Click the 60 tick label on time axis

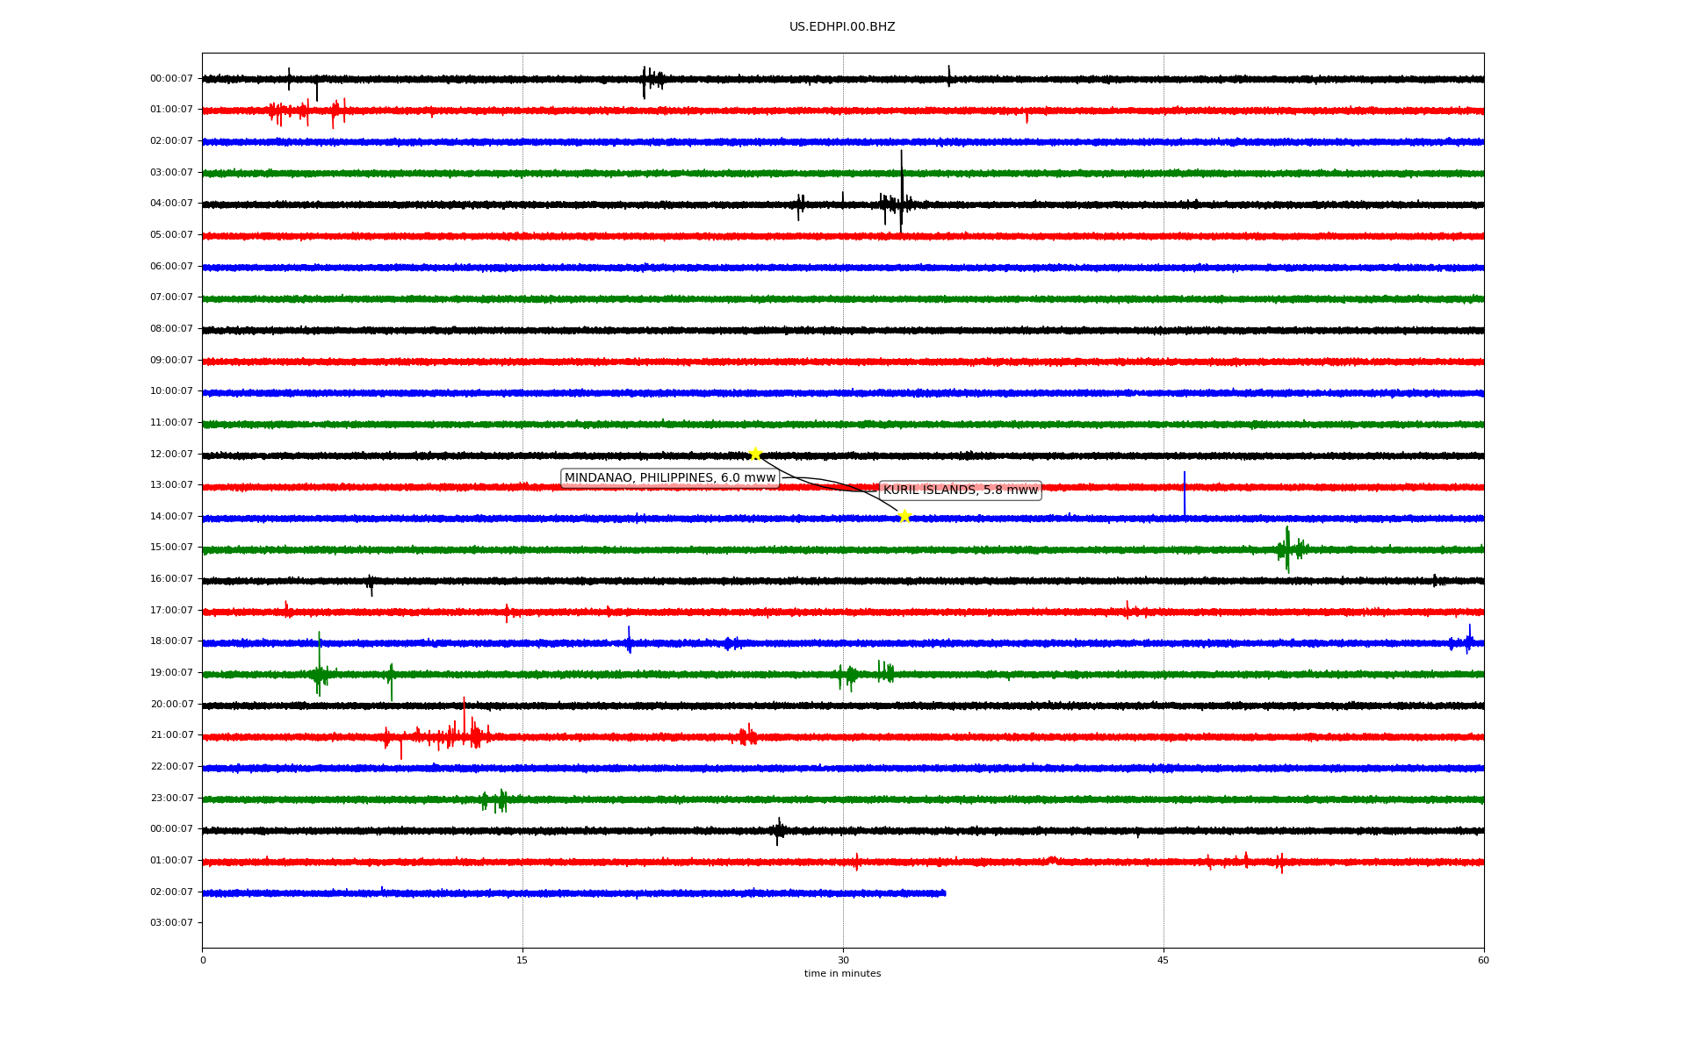coord(1482,960)
